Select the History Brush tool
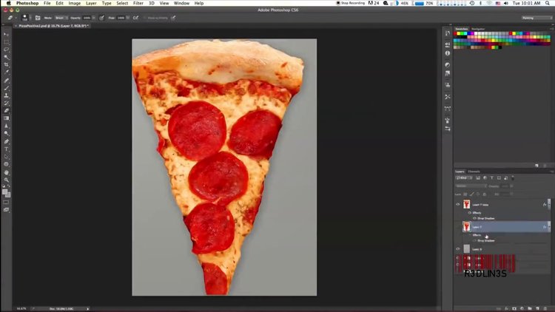This screenshot has width=555, height=312. click(x=7, y=104)
